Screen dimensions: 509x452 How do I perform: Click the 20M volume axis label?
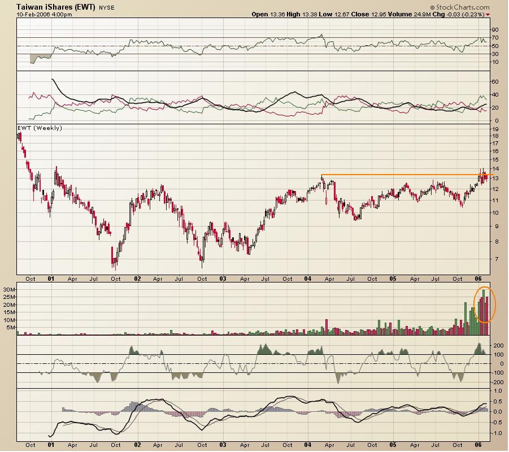tap(9, 305)
